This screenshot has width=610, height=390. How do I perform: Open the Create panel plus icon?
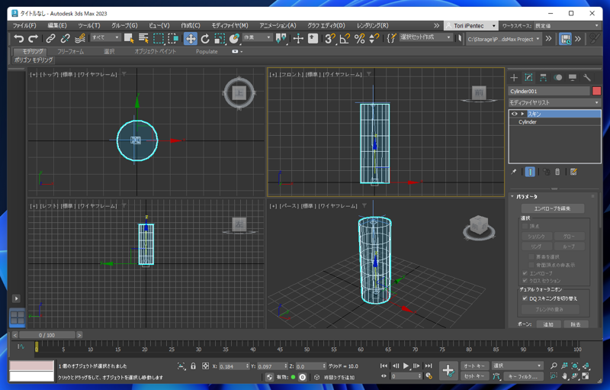point(514,77)
